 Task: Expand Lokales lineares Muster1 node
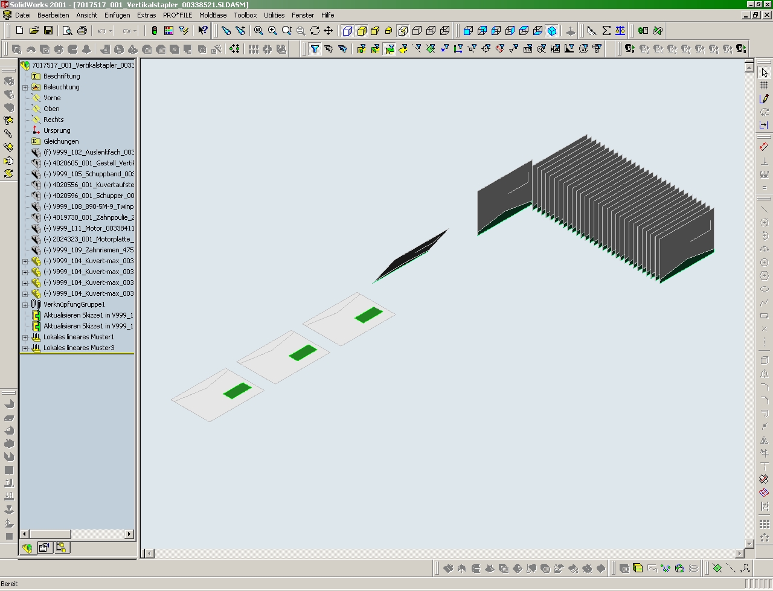25,337
